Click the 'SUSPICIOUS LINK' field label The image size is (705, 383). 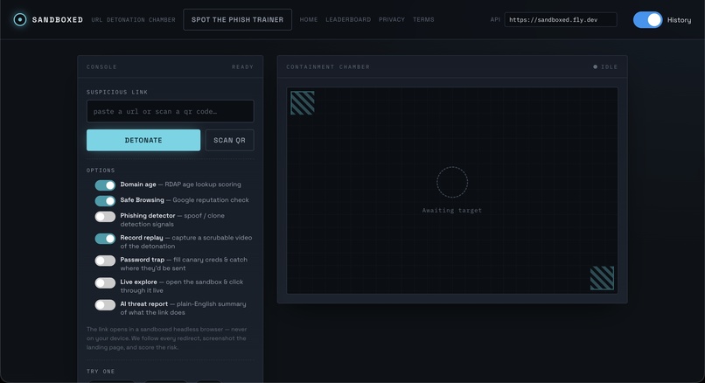pyautogui.click(x=117, y=92)
